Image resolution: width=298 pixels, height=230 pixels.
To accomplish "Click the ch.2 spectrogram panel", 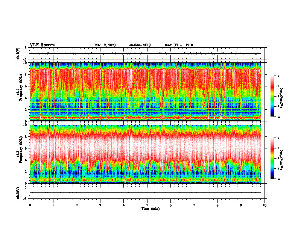I will (145, 154).
